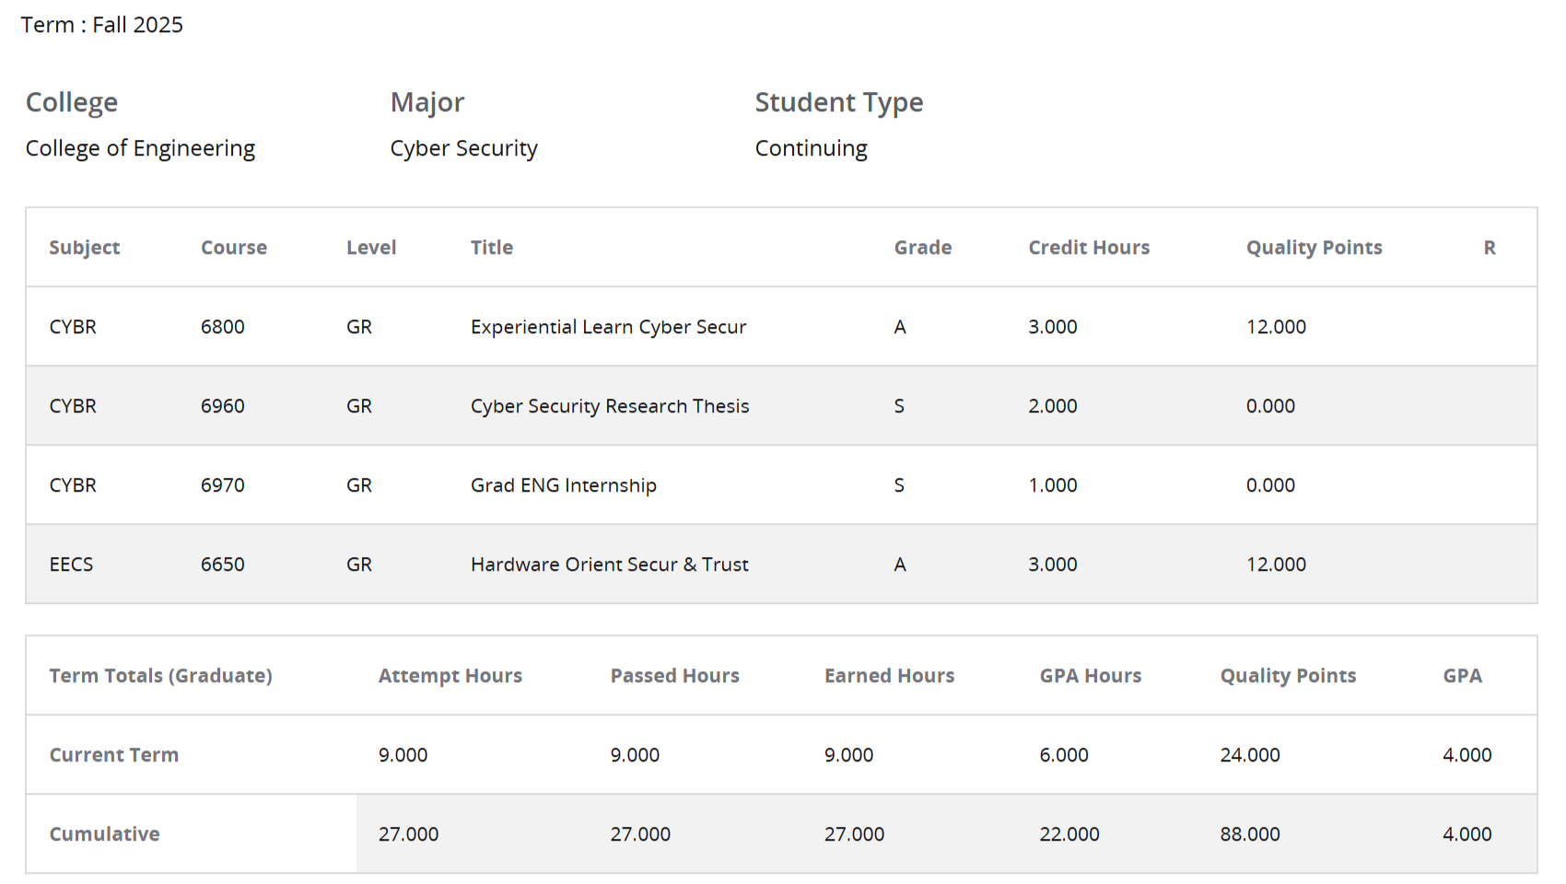The height and width of the screenshot is (884, 1566).
Task: Click the Grad ENG Internship course title
Action: coord(563,485)
